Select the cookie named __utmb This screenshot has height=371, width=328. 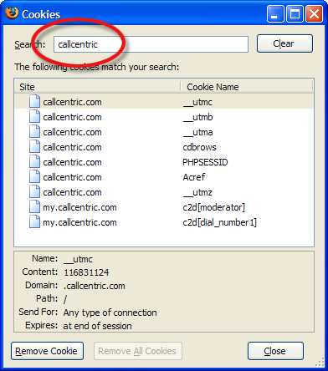click(x=164, y=117)
